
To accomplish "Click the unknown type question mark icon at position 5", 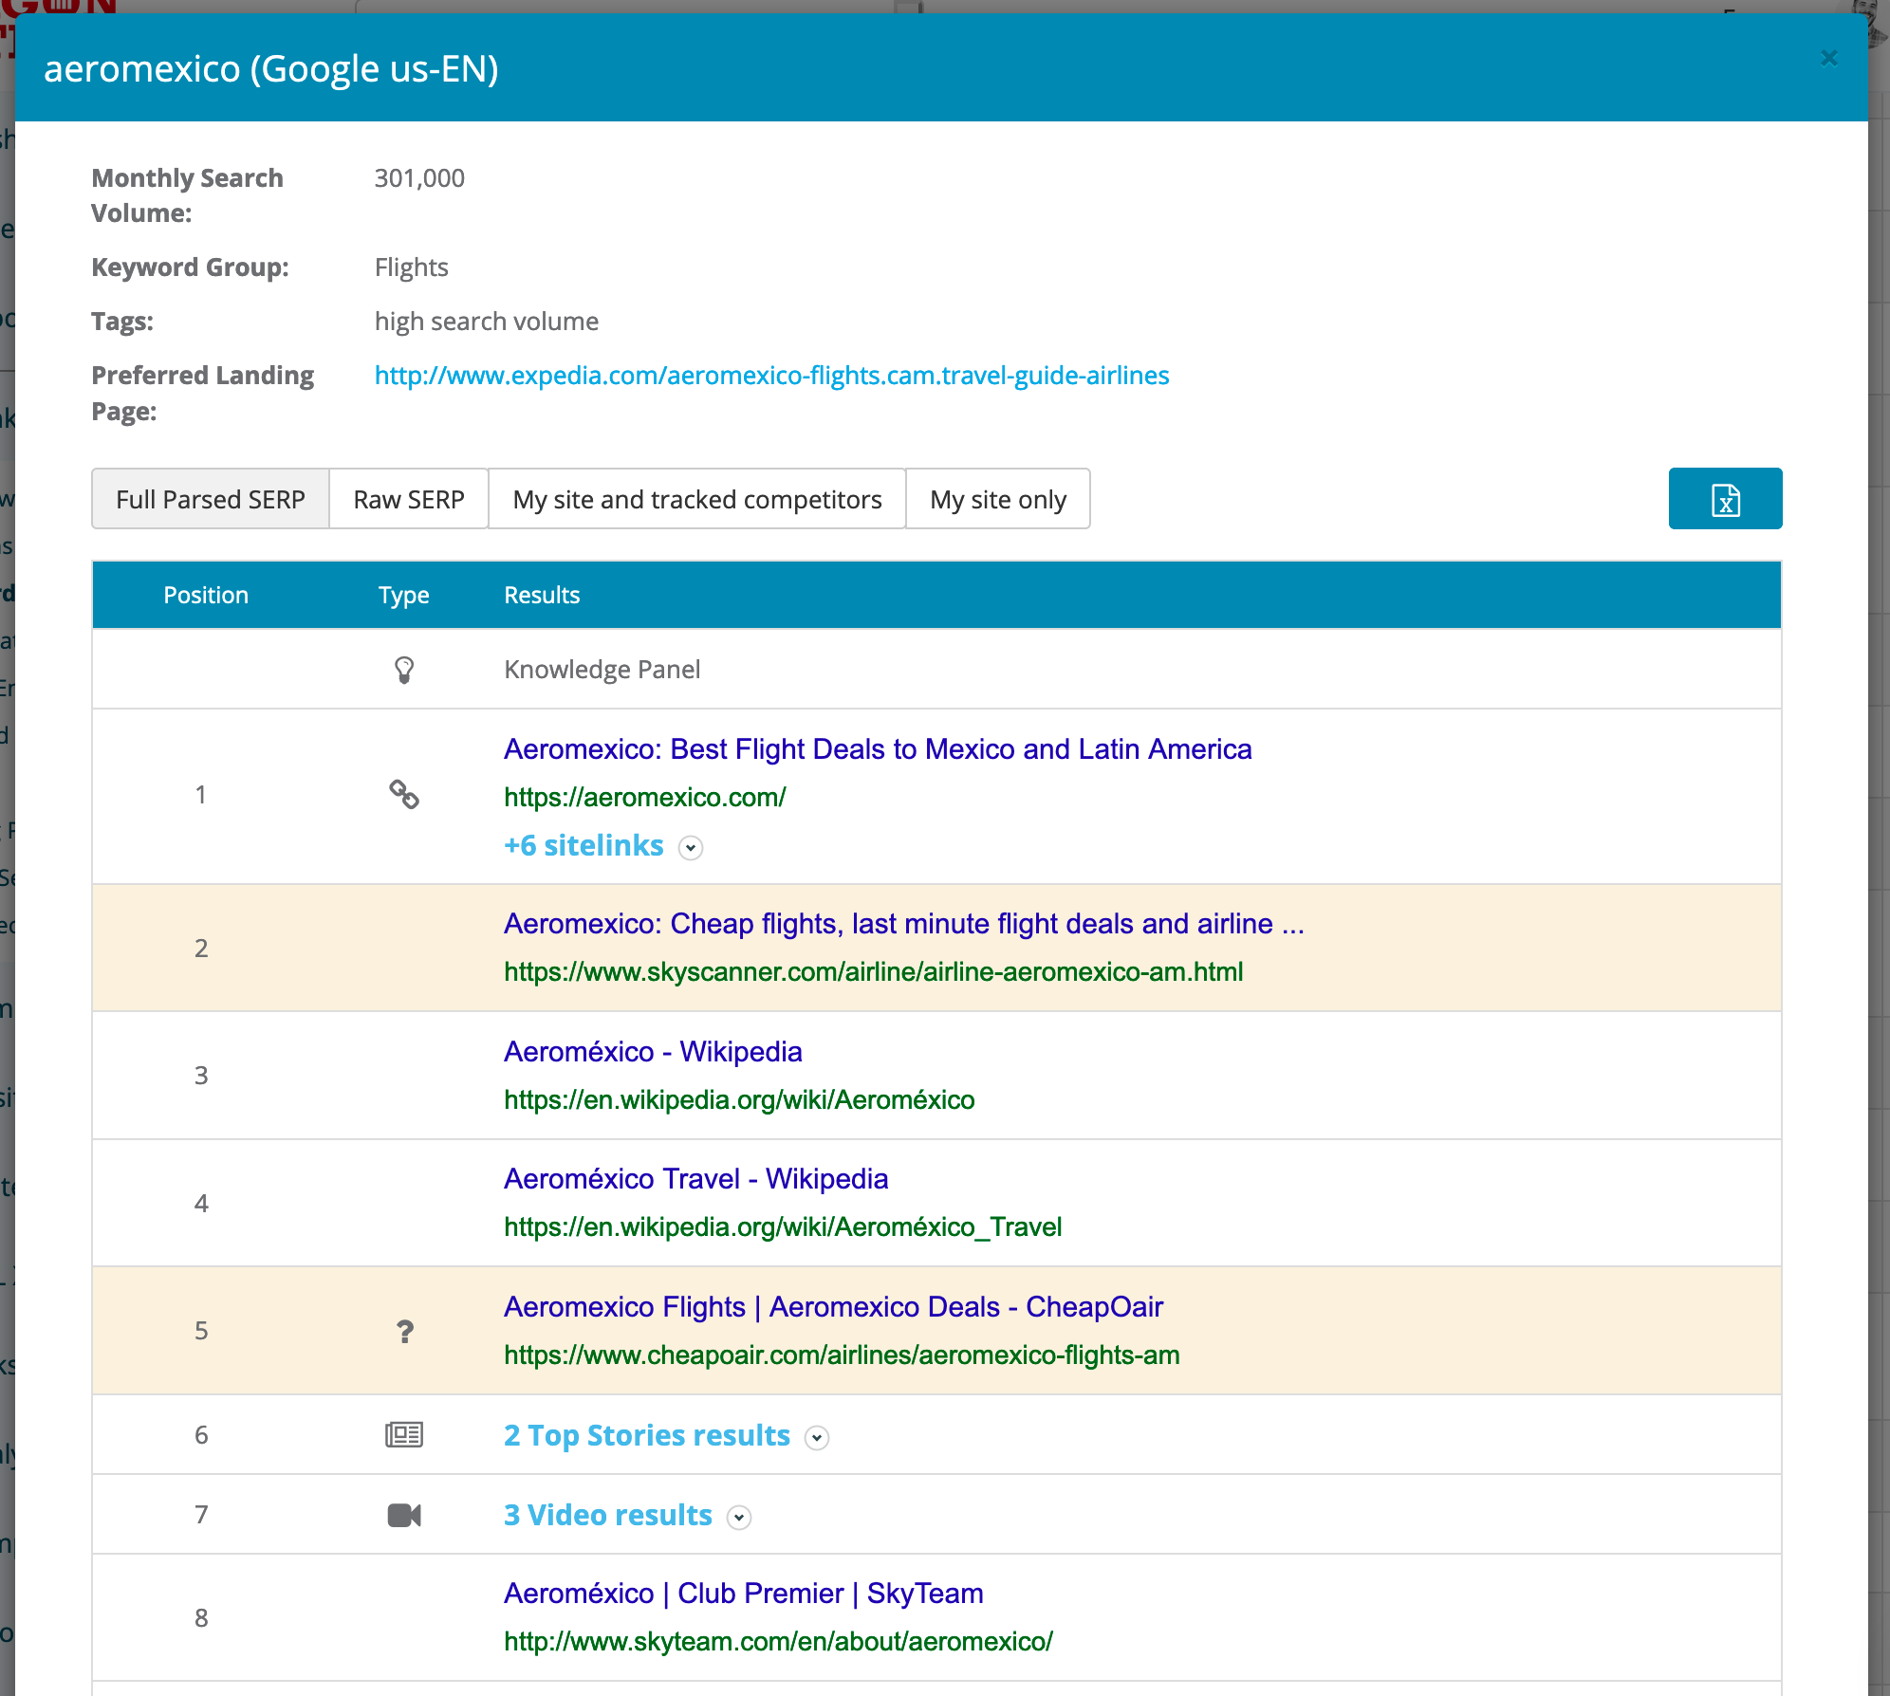I will pos(403,1329).
